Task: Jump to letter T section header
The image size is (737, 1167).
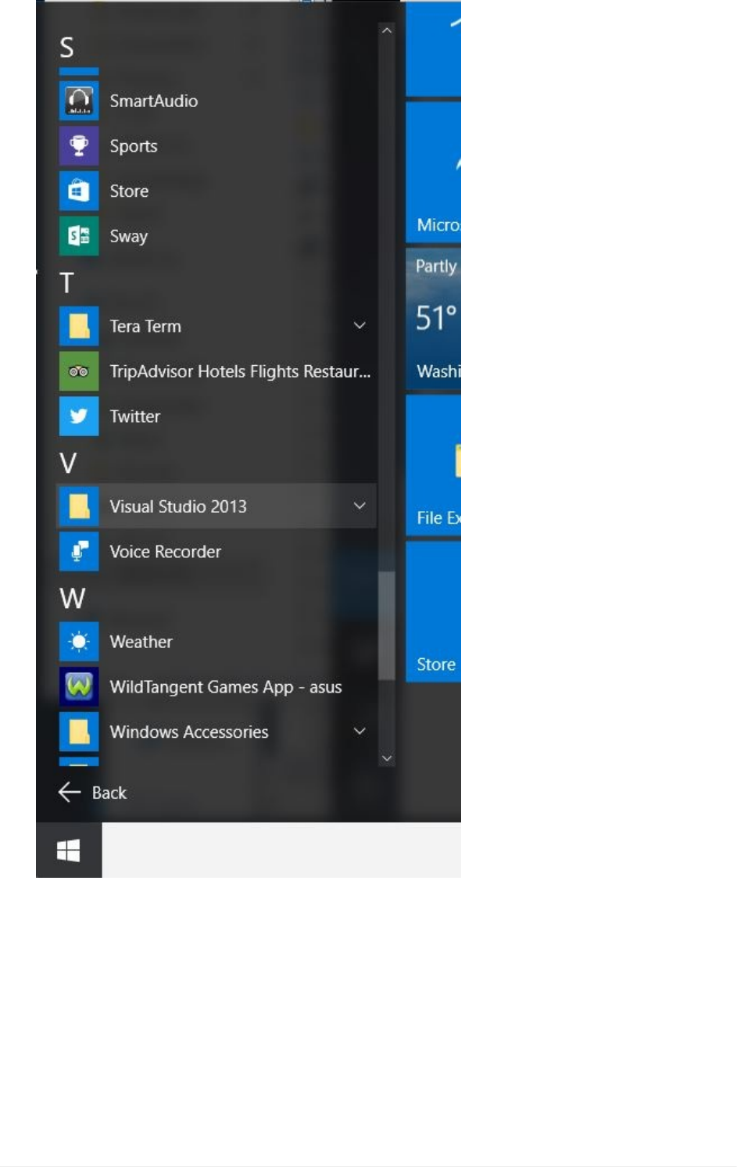Action: (x=67, y=282)
